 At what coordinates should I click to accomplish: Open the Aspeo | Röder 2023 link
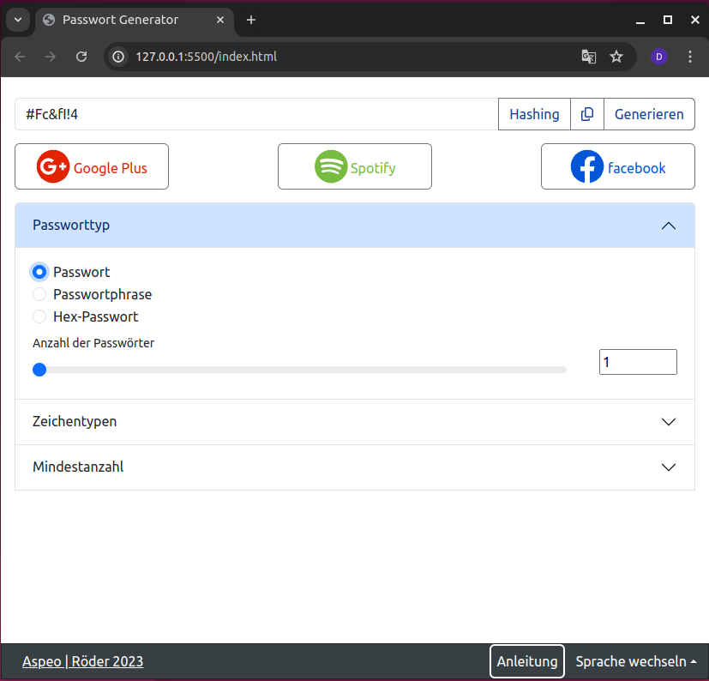coord(83,661)
